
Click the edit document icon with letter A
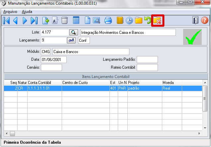coord(55,21)
